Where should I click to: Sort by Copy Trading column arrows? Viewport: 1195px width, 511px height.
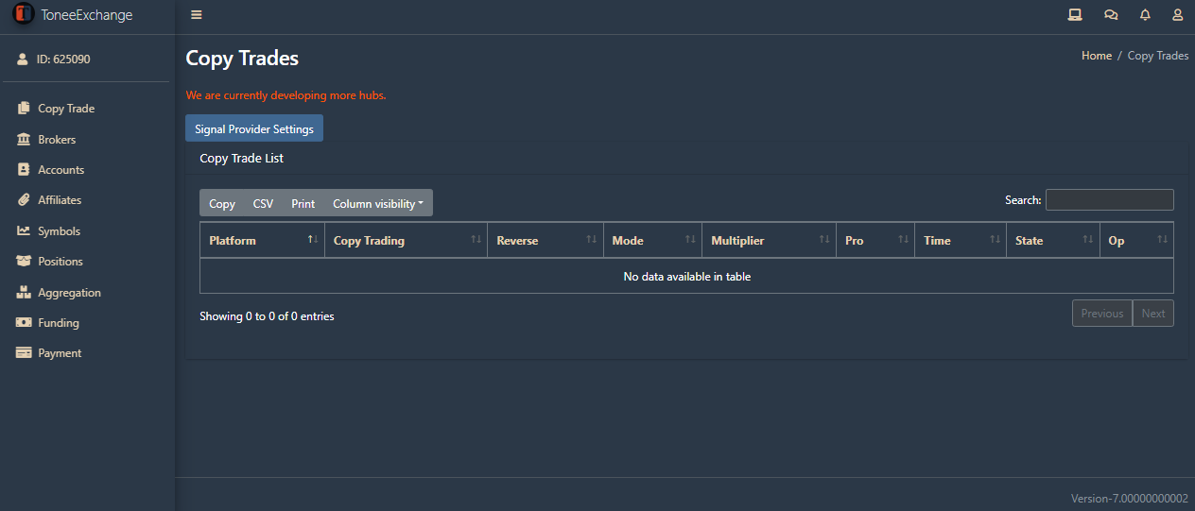pyautogui.click(x=476, y=240)
